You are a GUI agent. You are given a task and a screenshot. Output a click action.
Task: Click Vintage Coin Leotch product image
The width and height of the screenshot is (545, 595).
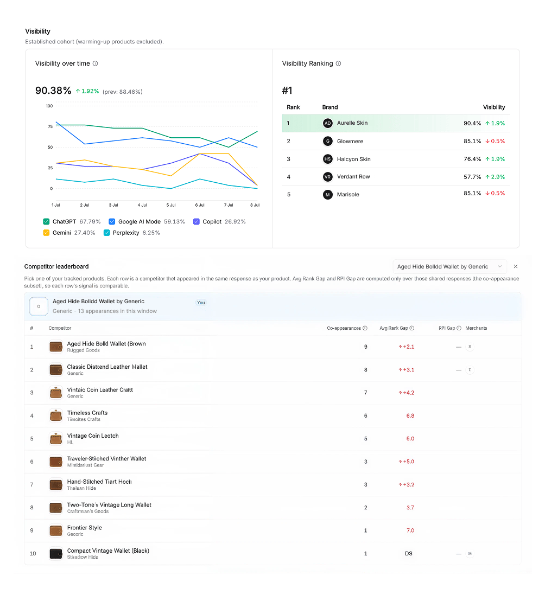[56, 439]
